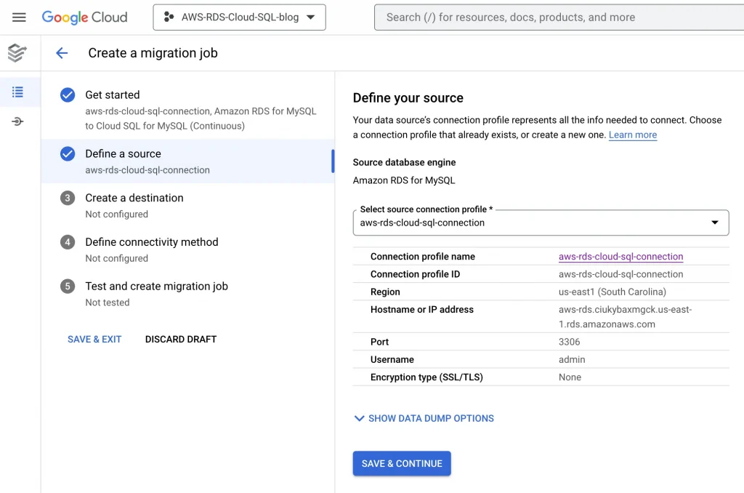Open the aws-rds-cloud-sql-connection profile link
This screenshot has height=493, width=744.
coord(620,257)
